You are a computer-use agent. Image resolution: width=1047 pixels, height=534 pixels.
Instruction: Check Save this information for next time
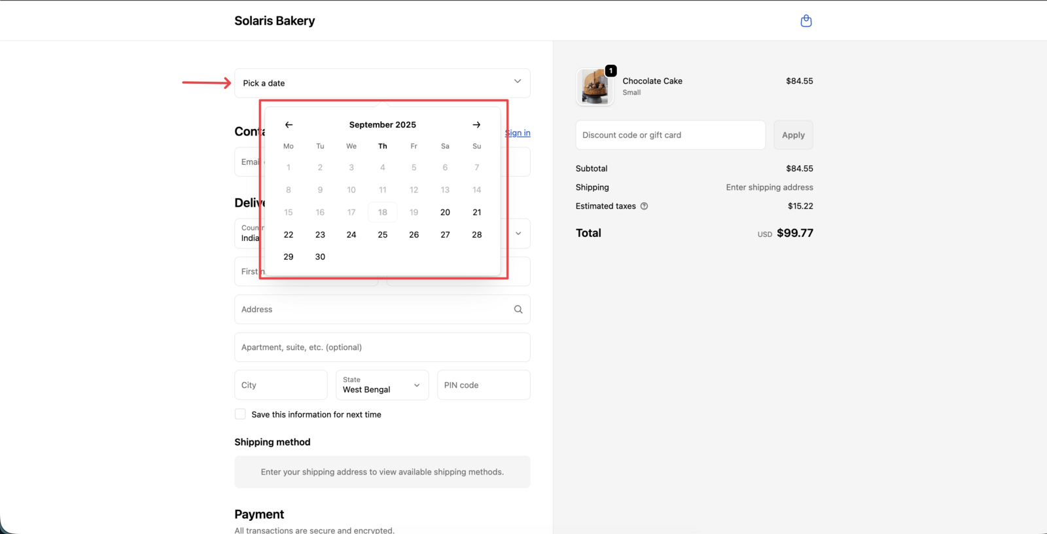pos(240,414)
